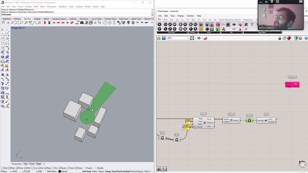Screen dimensions: 308x173
Task: Select the Box solid tool icon
Action: click(x=3, y=57)
